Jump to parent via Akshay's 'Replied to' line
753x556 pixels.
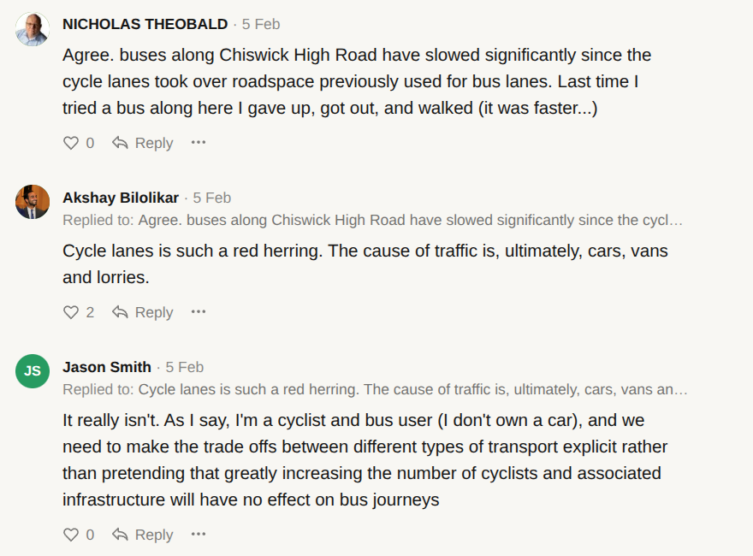point(373,221)
